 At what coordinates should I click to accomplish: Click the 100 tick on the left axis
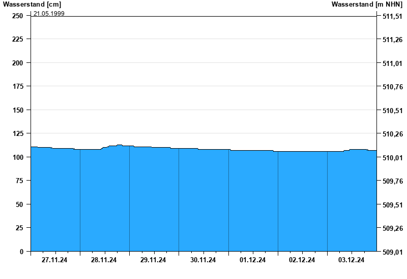18,157
